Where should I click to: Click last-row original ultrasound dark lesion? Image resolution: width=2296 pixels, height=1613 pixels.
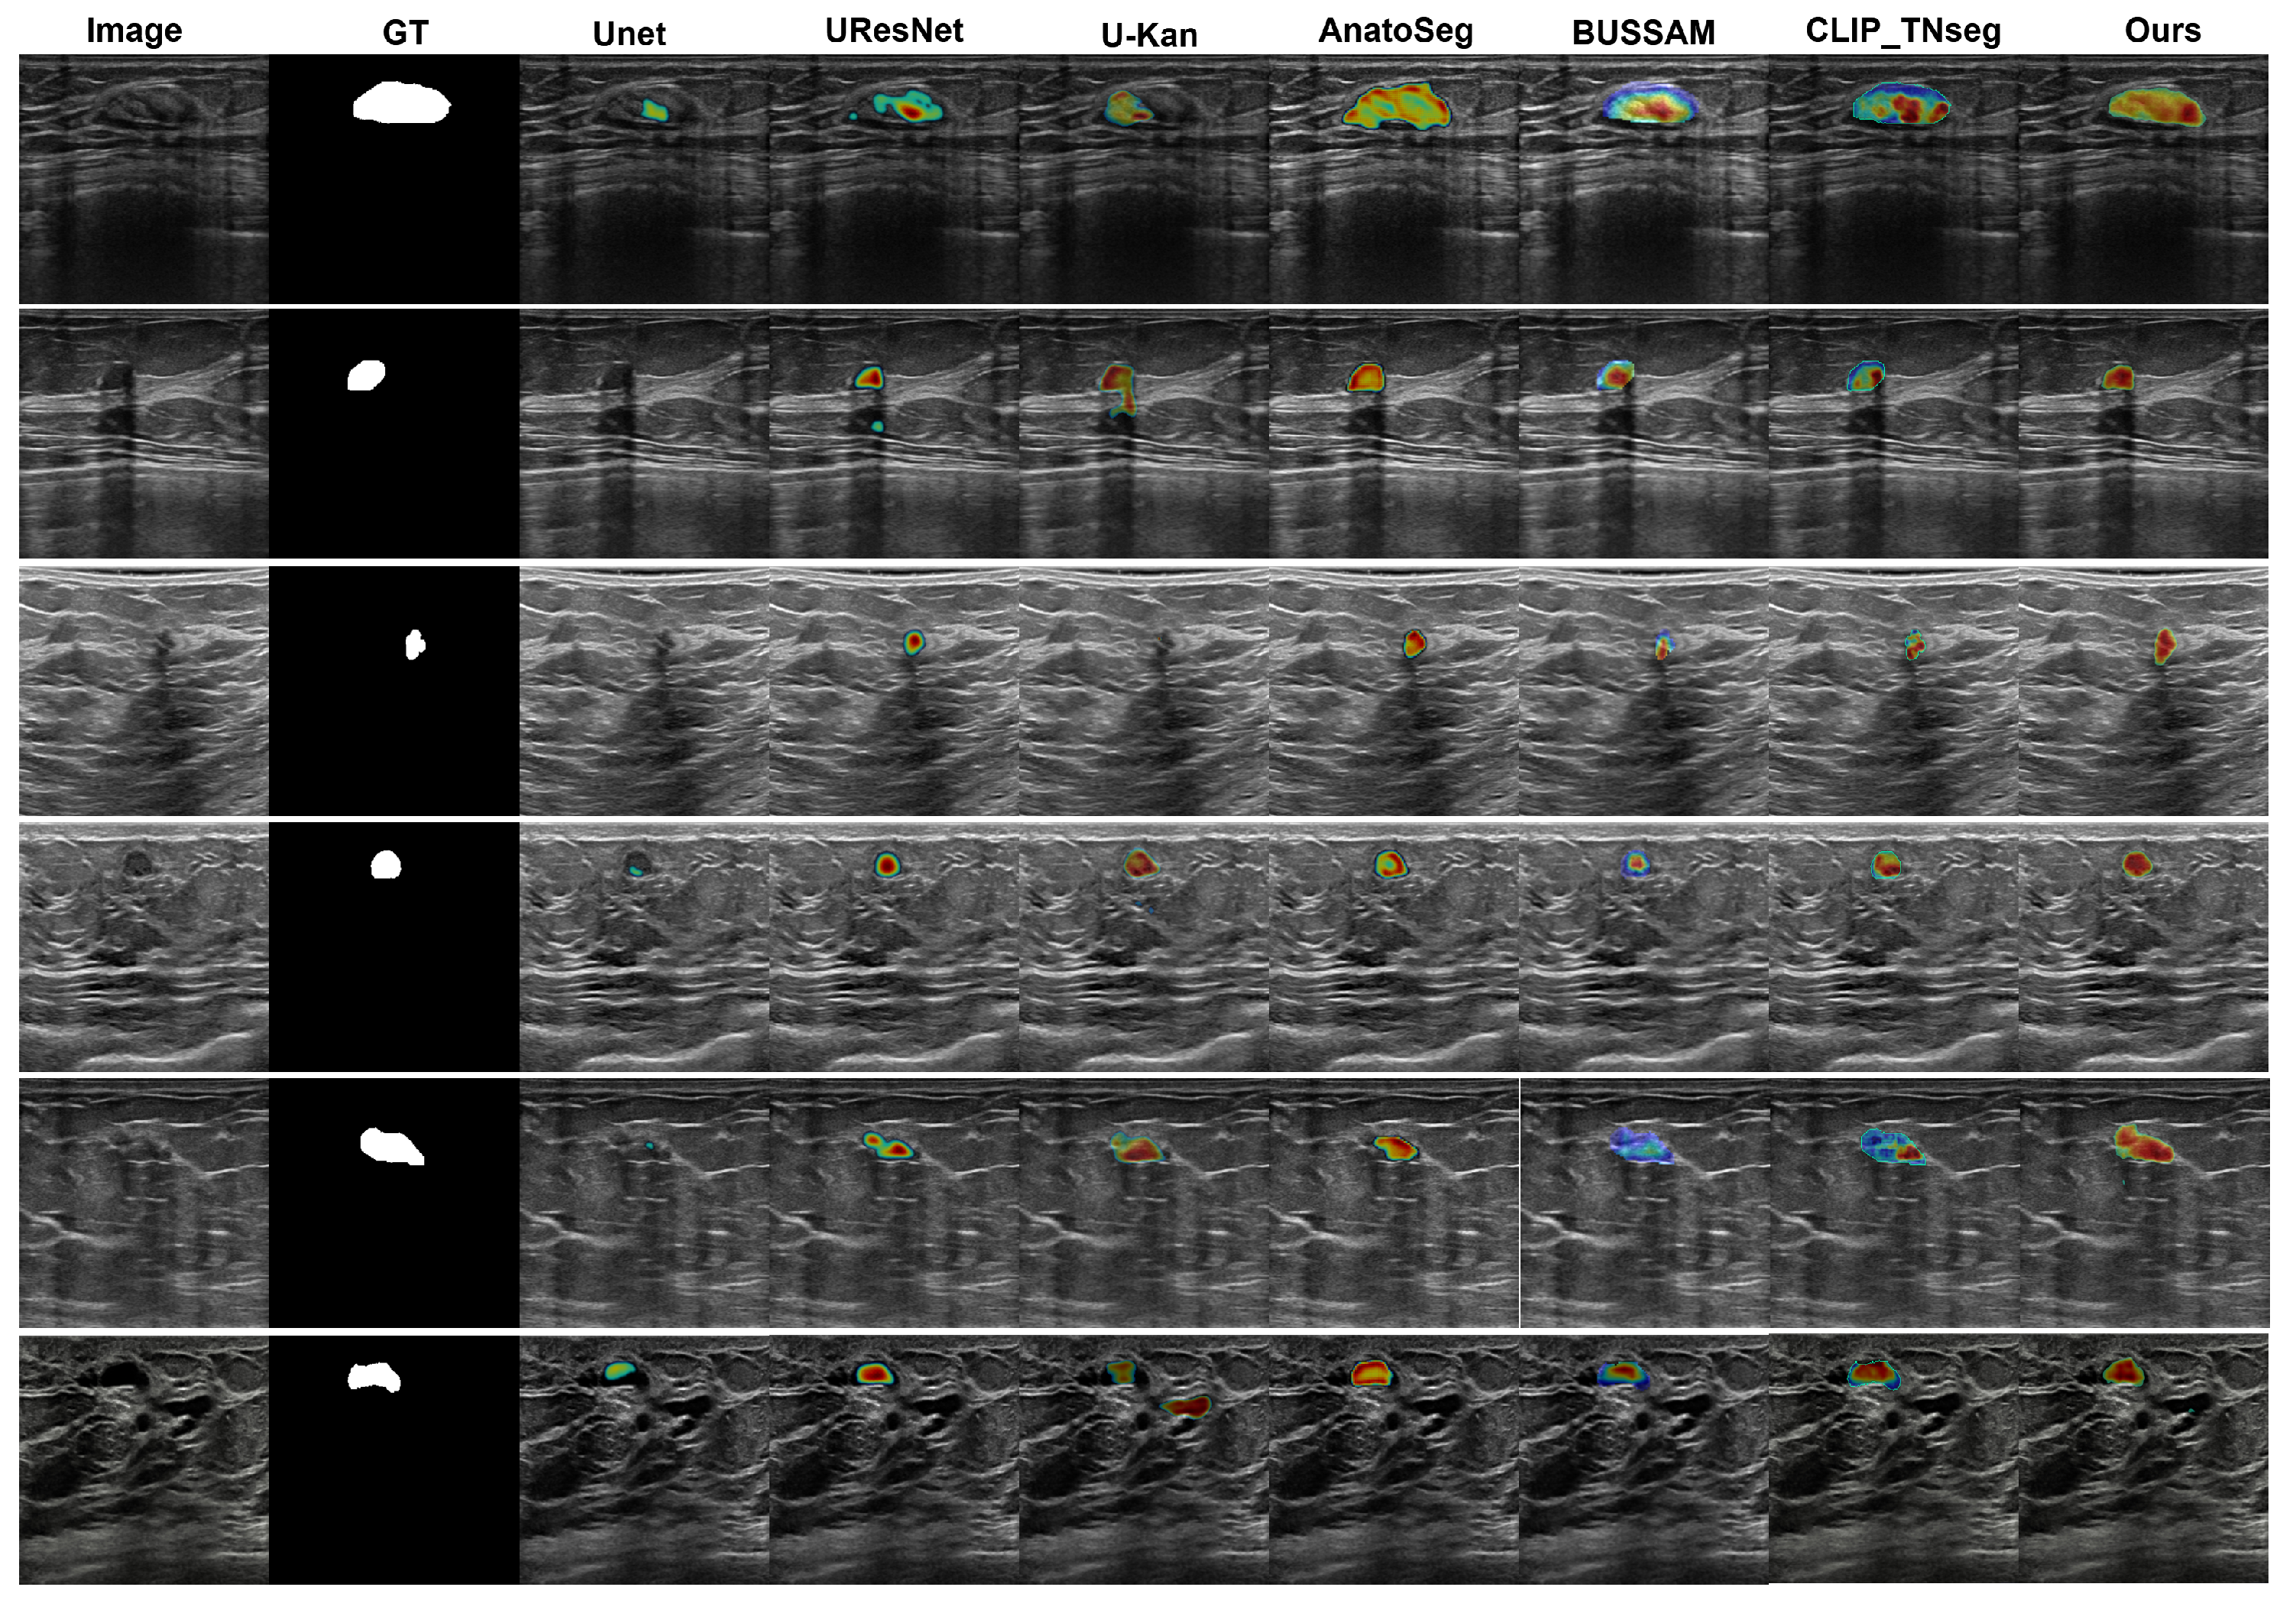click(123, 1374)
